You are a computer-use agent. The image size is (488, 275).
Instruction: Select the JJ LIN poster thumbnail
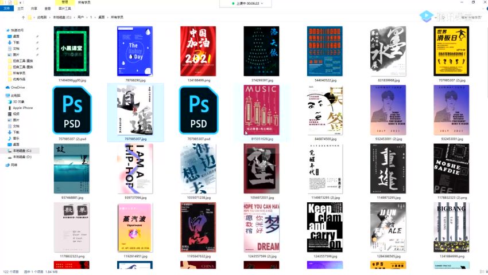tap(388, 227)
